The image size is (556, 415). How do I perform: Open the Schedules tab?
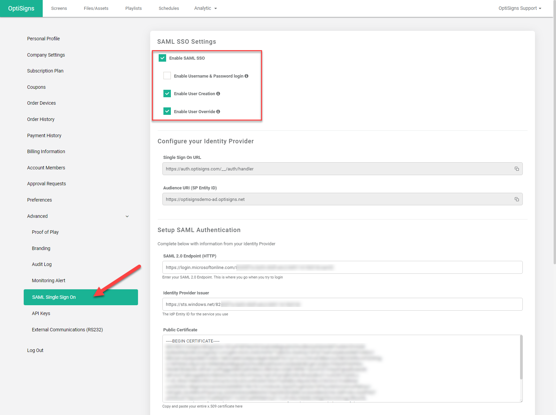pyautogui.click(x=169, y=8)
